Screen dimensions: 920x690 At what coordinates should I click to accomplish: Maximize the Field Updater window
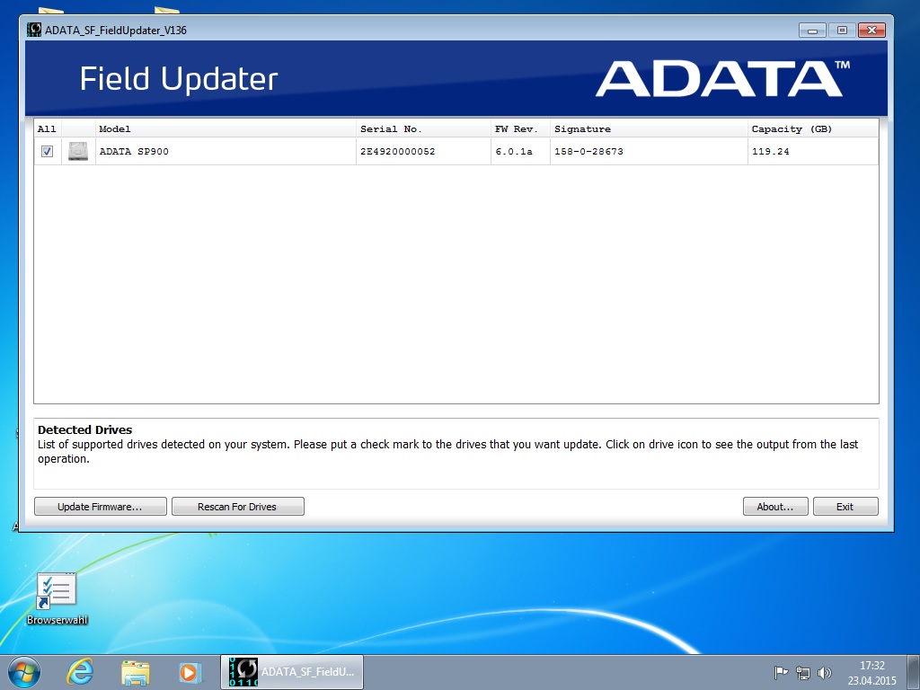(x=842, y=30)
